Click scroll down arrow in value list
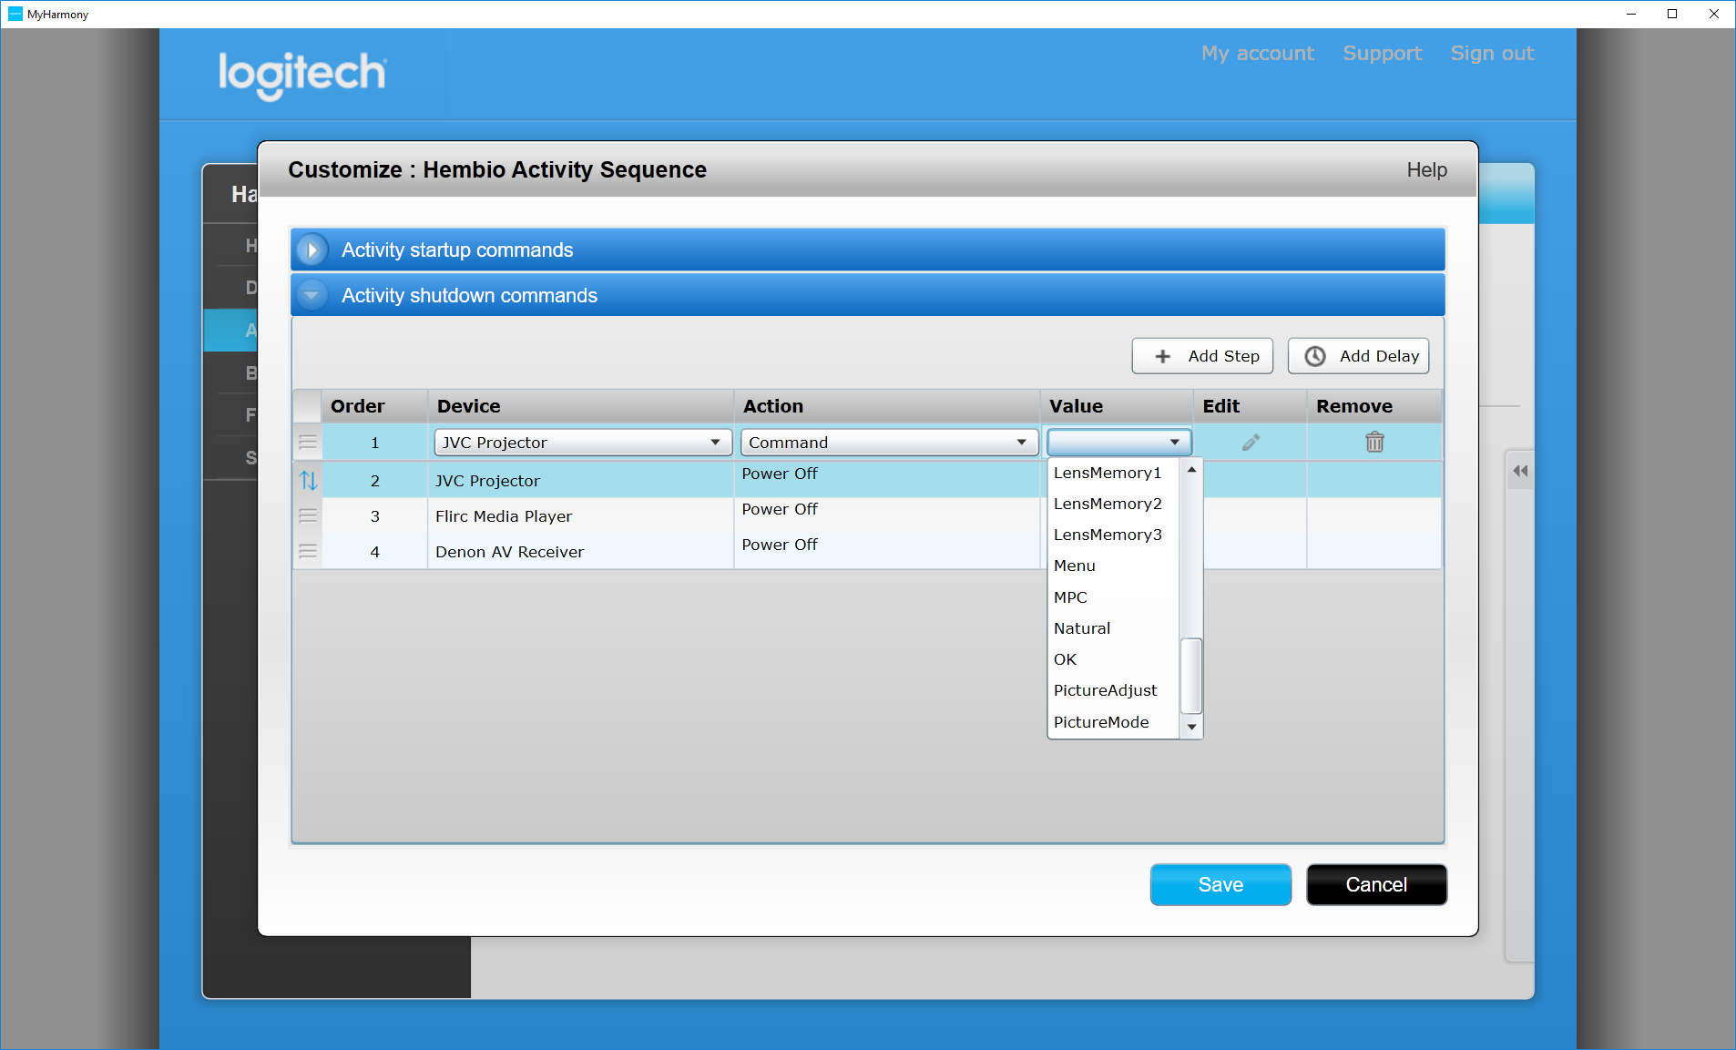The width and height of the screenshot is (1736, 1050). [x=1191, y=727]
